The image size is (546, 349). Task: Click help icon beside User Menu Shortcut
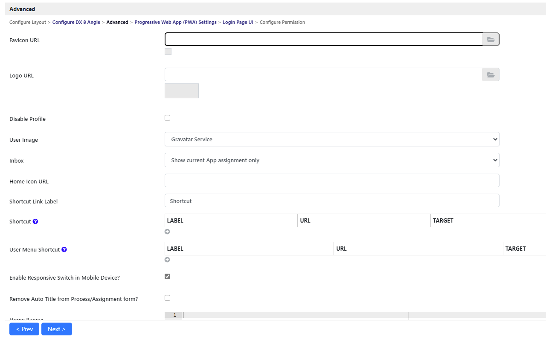[x=64, y=249]
